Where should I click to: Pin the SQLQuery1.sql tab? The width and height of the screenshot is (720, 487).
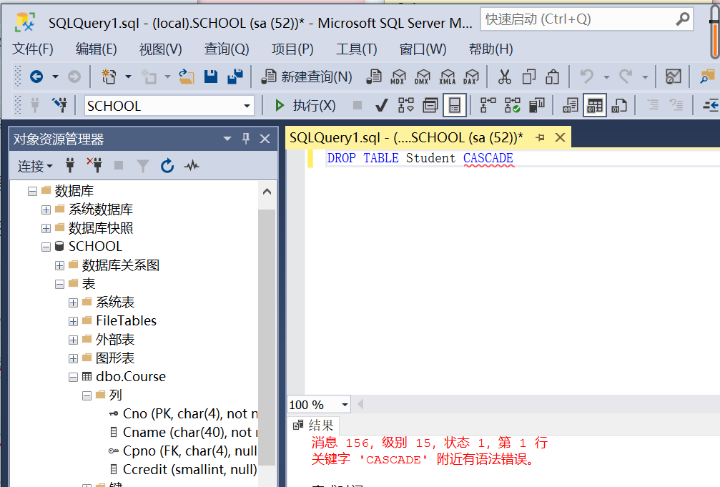point(541,137)
